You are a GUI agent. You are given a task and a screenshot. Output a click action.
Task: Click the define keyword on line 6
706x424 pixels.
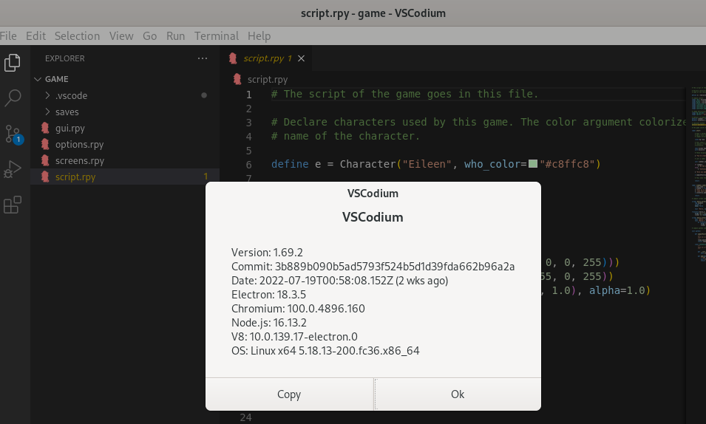290,164
